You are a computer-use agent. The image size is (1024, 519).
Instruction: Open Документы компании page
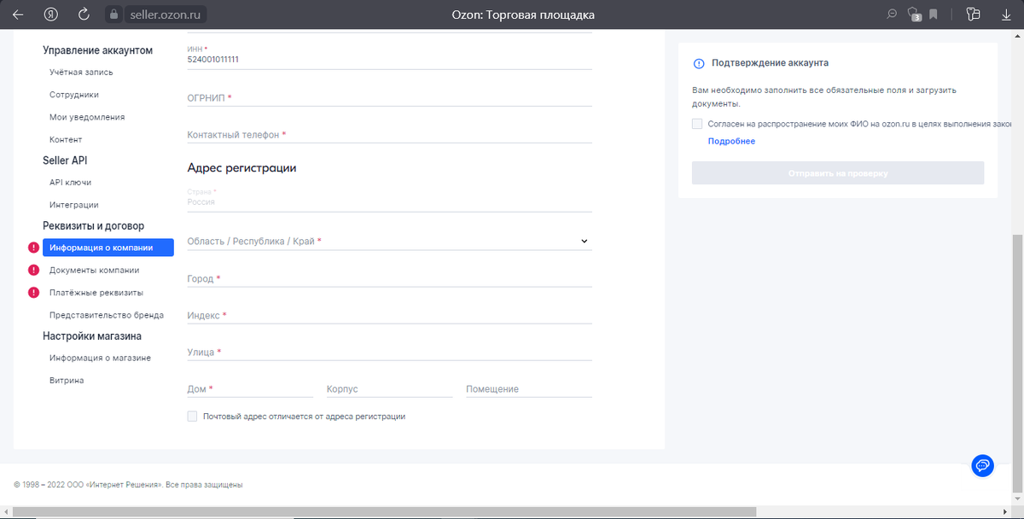click(x=94, y=270)
